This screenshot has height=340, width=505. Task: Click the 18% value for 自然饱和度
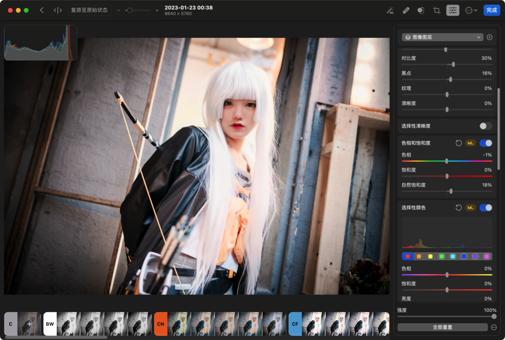click(x=487, y=185)
